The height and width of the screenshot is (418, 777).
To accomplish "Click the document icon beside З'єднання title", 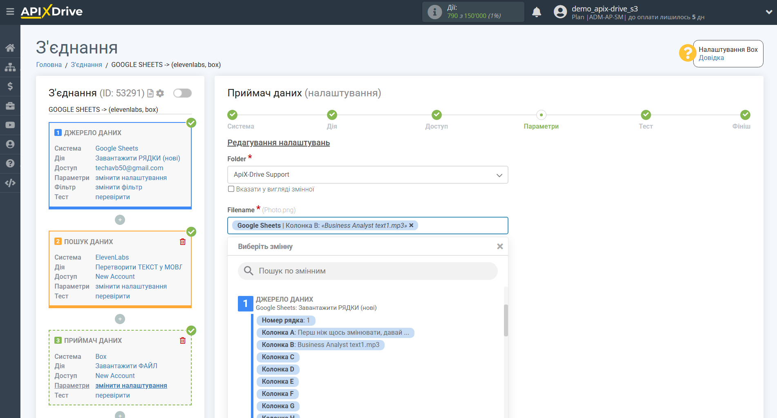I will click(150, 93).
